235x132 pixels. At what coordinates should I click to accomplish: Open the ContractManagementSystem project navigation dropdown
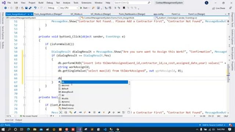click(43, 18)
